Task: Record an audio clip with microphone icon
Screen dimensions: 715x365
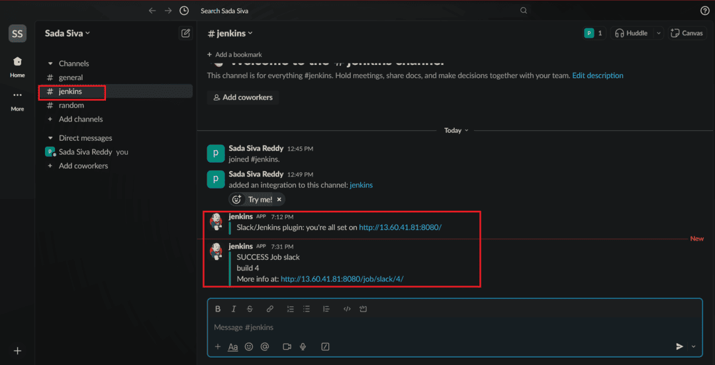Action: pyautogui.click(x=303, y=346)
